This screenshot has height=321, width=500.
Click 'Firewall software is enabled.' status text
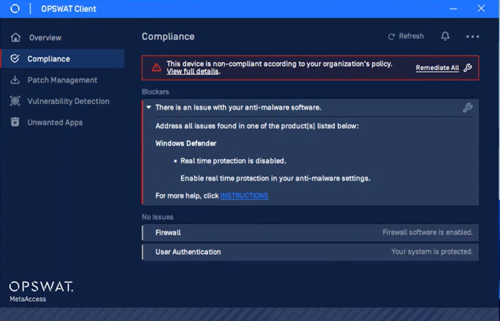click(x=428, y=232)
